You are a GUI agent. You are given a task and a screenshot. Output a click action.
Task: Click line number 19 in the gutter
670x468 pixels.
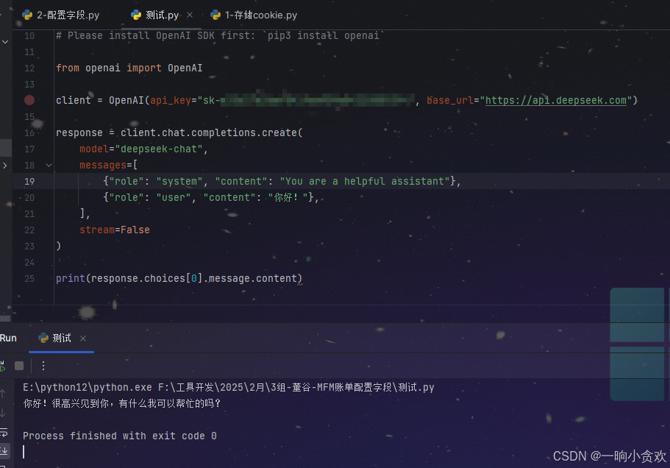point(29,181)
